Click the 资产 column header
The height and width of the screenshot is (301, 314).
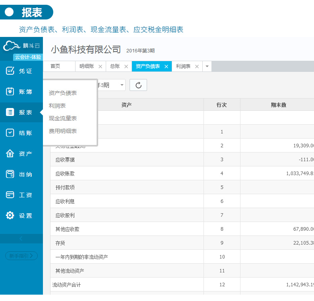[x=126, y=105]
